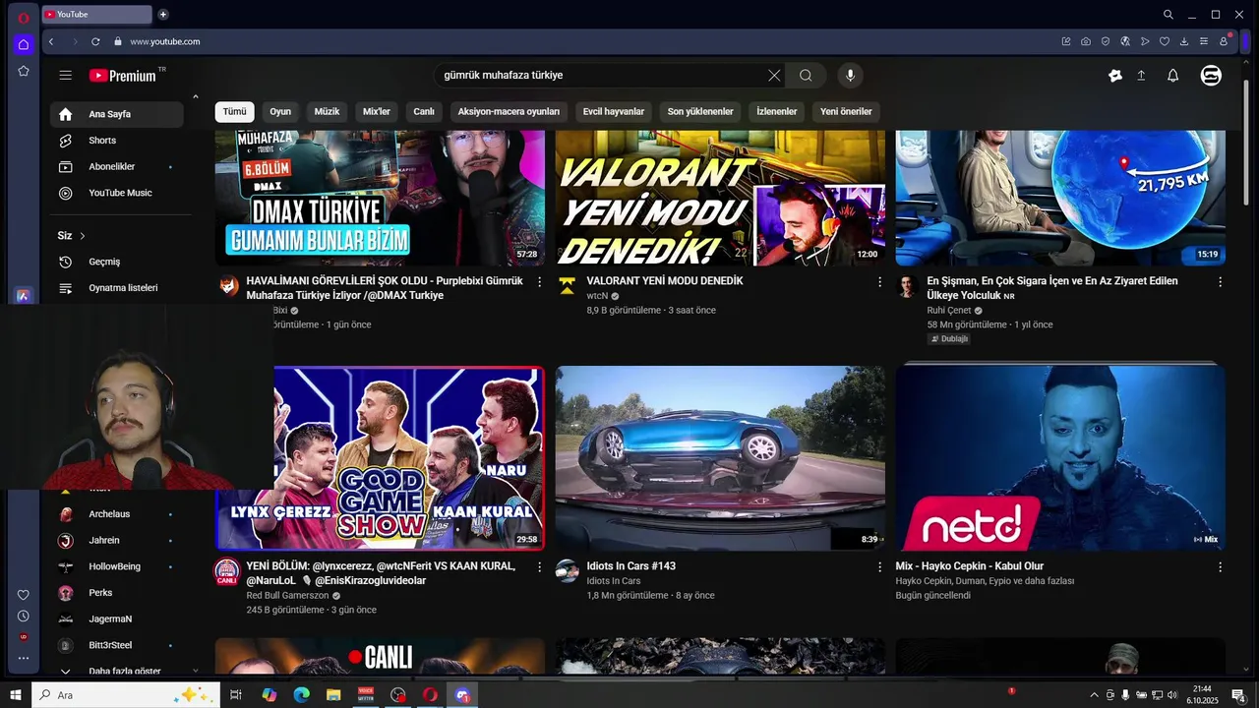Open Geçmiş in sidebar
Image resolution: width=1259 pixels, height=708 pixels.
(x=117, y=262)
